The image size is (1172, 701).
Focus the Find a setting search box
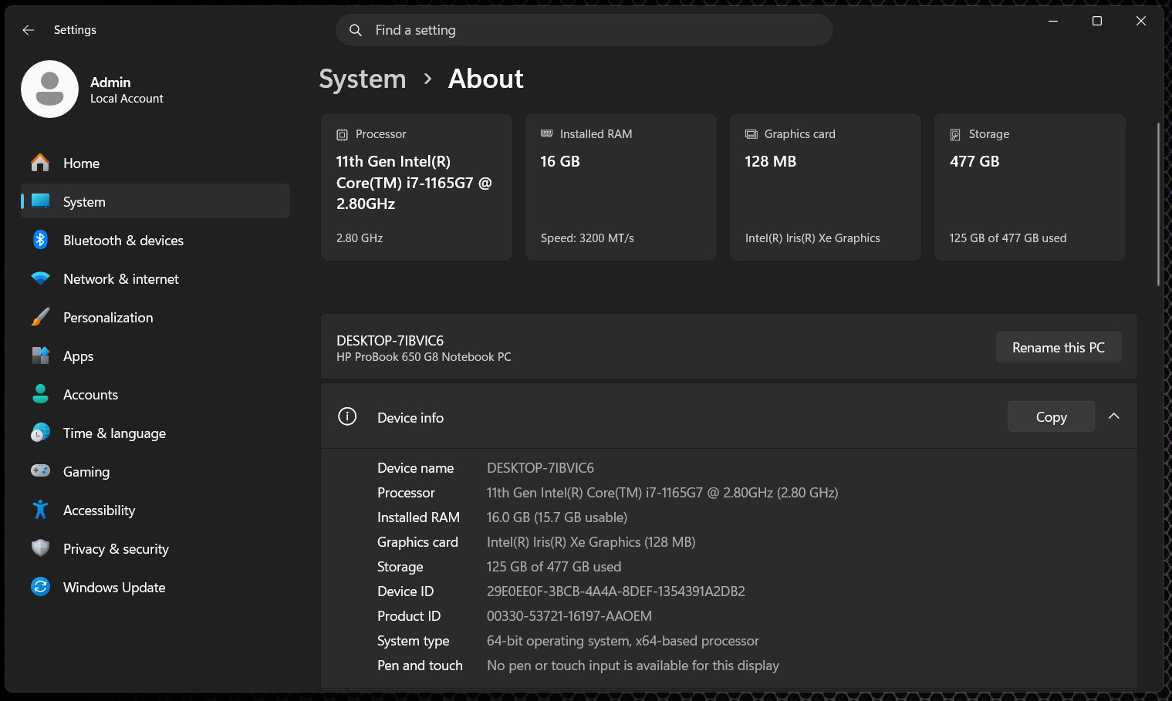[584, 30]
